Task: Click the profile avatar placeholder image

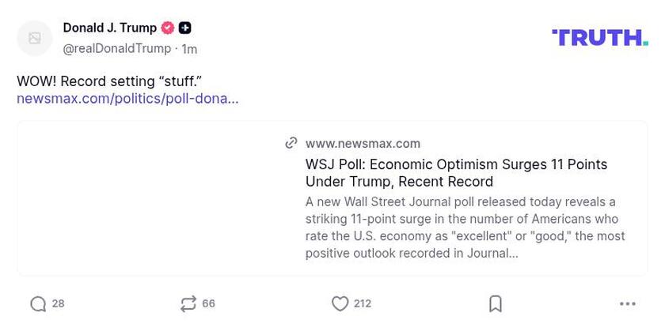Action: pos(35,38)
